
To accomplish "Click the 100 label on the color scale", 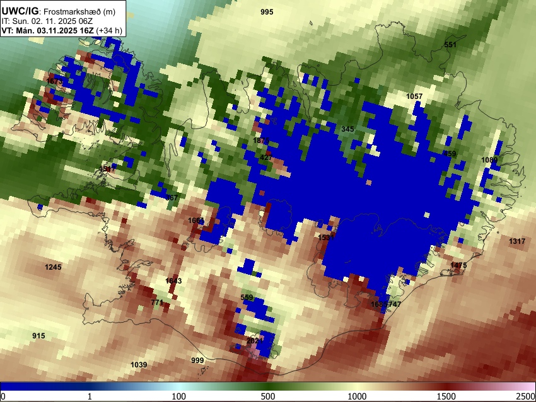I will (178, 396).
